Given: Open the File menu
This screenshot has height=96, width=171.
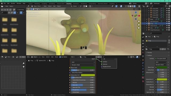Looking at the screenshot, I should coord(5,3).
